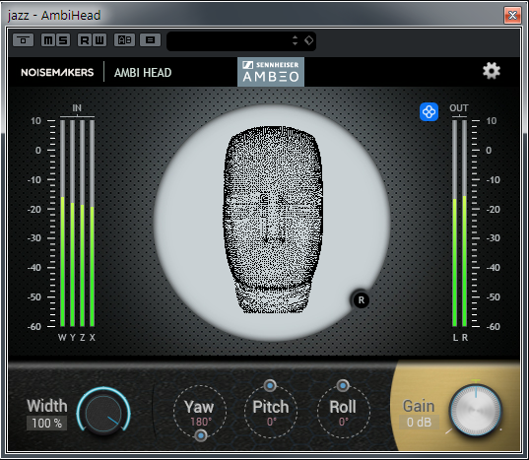This screenshot has width=529, height=460.
Task: Click the AMBI HEAD title text
Action: click(143, 73)
